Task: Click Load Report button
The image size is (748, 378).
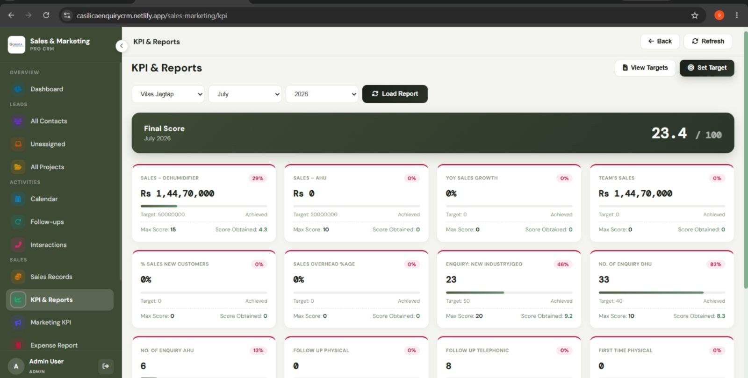Action: click(395, 94)
